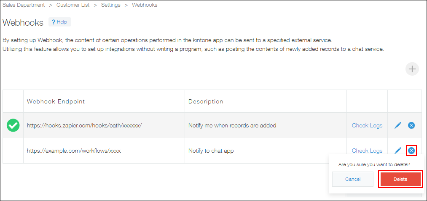Open the Help link beside Webhooks title
This screenshot has height=201, width=427.
coord(59,22)
